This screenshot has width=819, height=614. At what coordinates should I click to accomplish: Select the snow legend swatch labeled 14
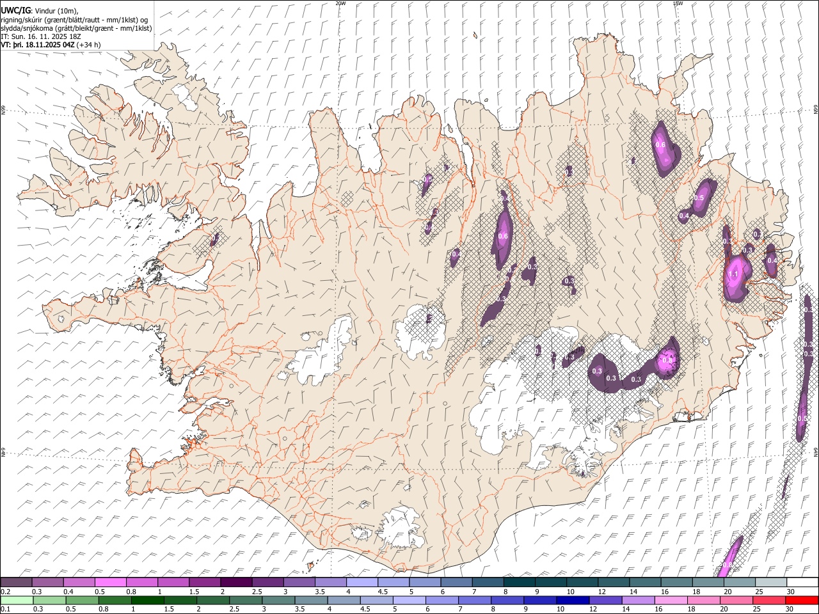[646, 583]
